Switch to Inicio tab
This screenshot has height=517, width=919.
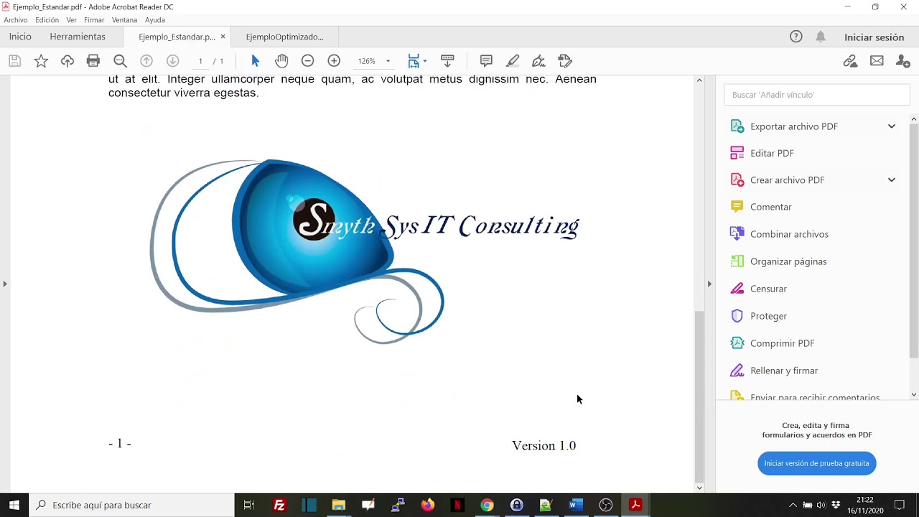click(20, 37)
